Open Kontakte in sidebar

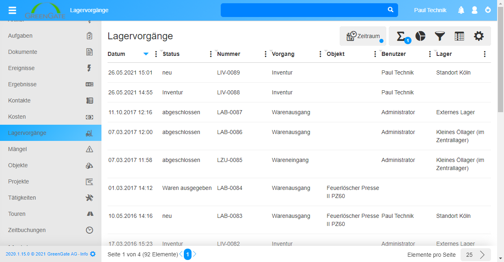coord(51,100)
